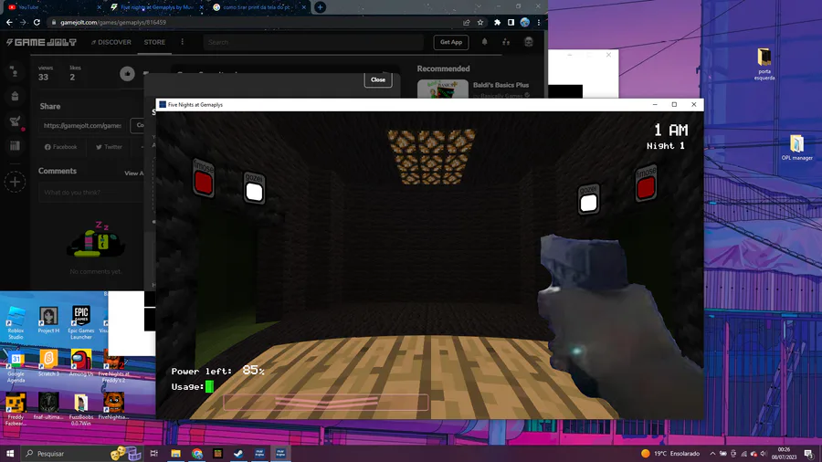
Task: Click the Get App button on Game Jolt
Action: point(451,42)
